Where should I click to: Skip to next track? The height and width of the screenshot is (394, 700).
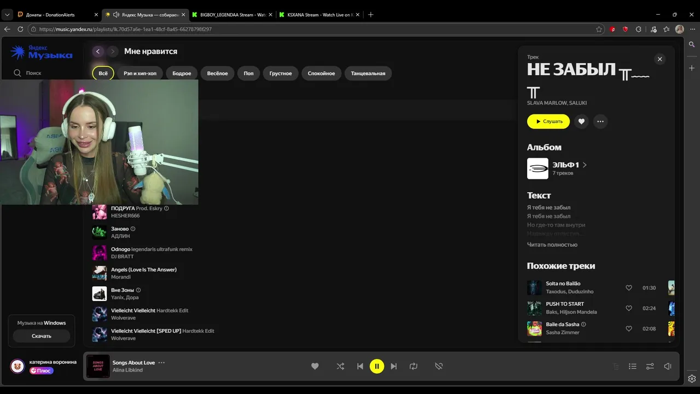[394, 366]
